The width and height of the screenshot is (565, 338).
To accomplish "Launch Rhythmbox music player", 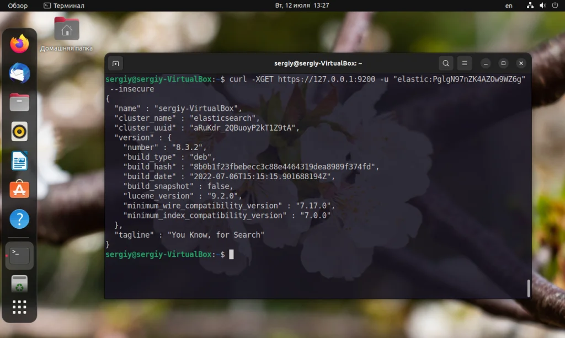I will click(x=19, y=131).
